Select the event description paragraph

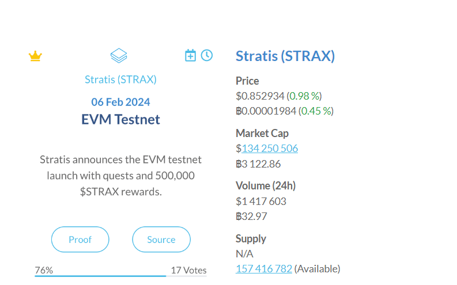(x=120, y=176)
